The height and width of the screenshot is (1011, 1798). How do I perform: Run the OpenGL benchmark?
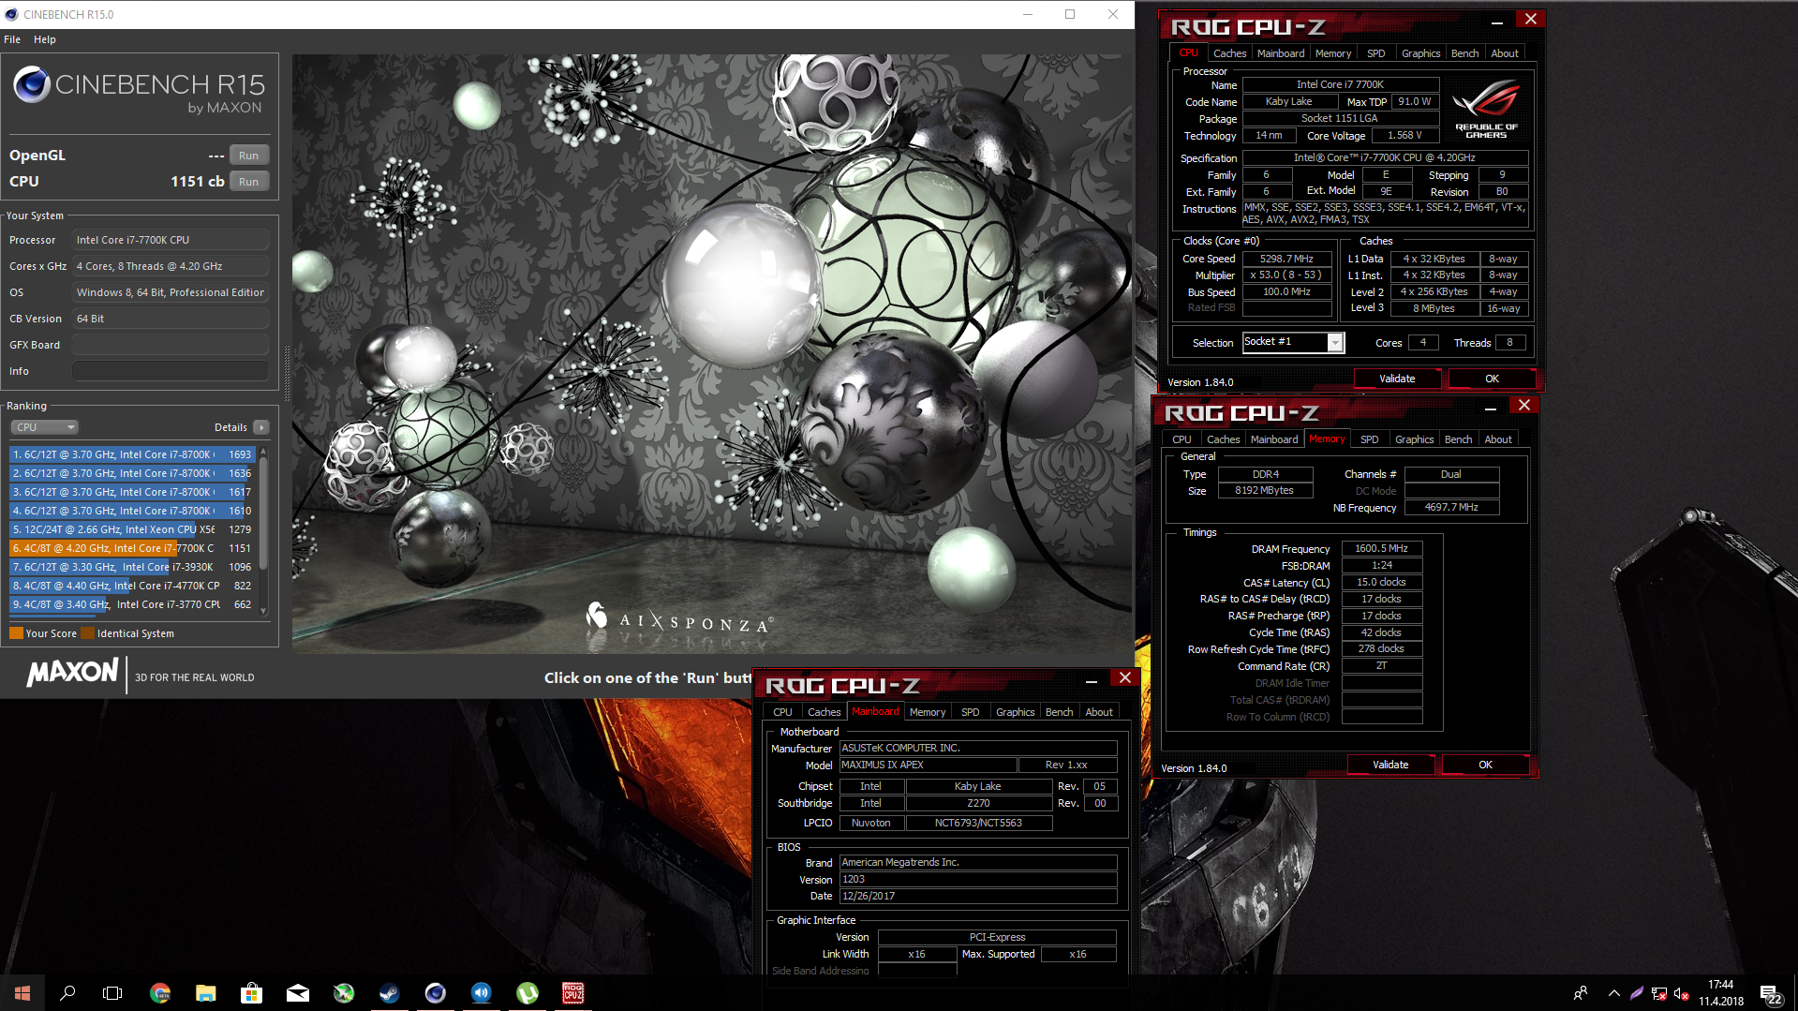(248, 156)
